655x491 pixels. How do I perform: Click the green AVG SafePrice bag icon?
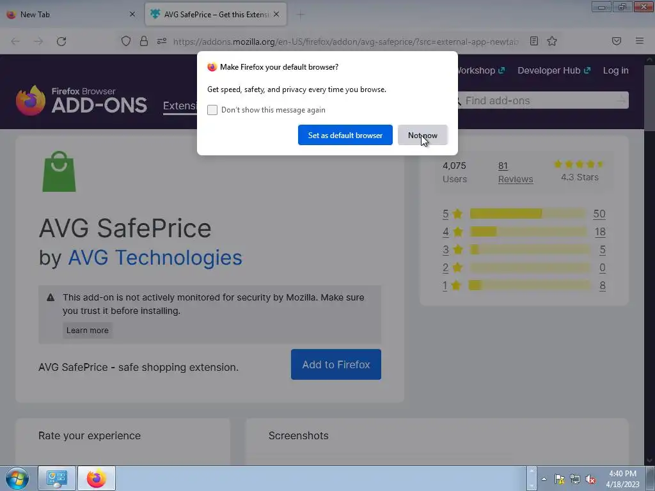pos(59,171)
